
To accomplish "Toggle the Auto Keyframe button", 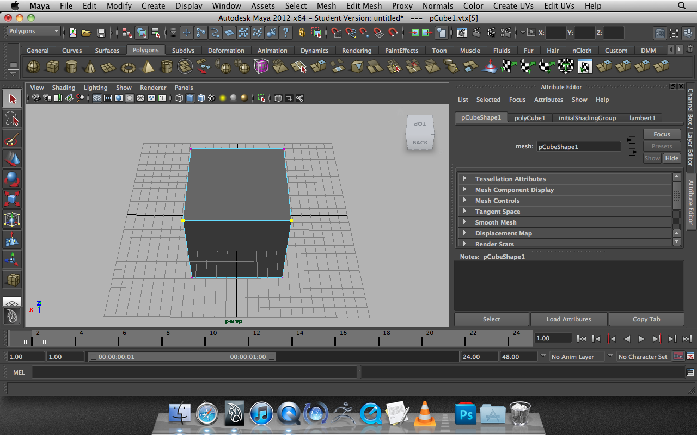I will (678, 357).
